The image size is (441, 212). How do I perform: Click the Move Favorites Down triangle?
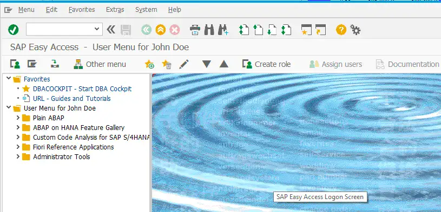coord(207,64)
